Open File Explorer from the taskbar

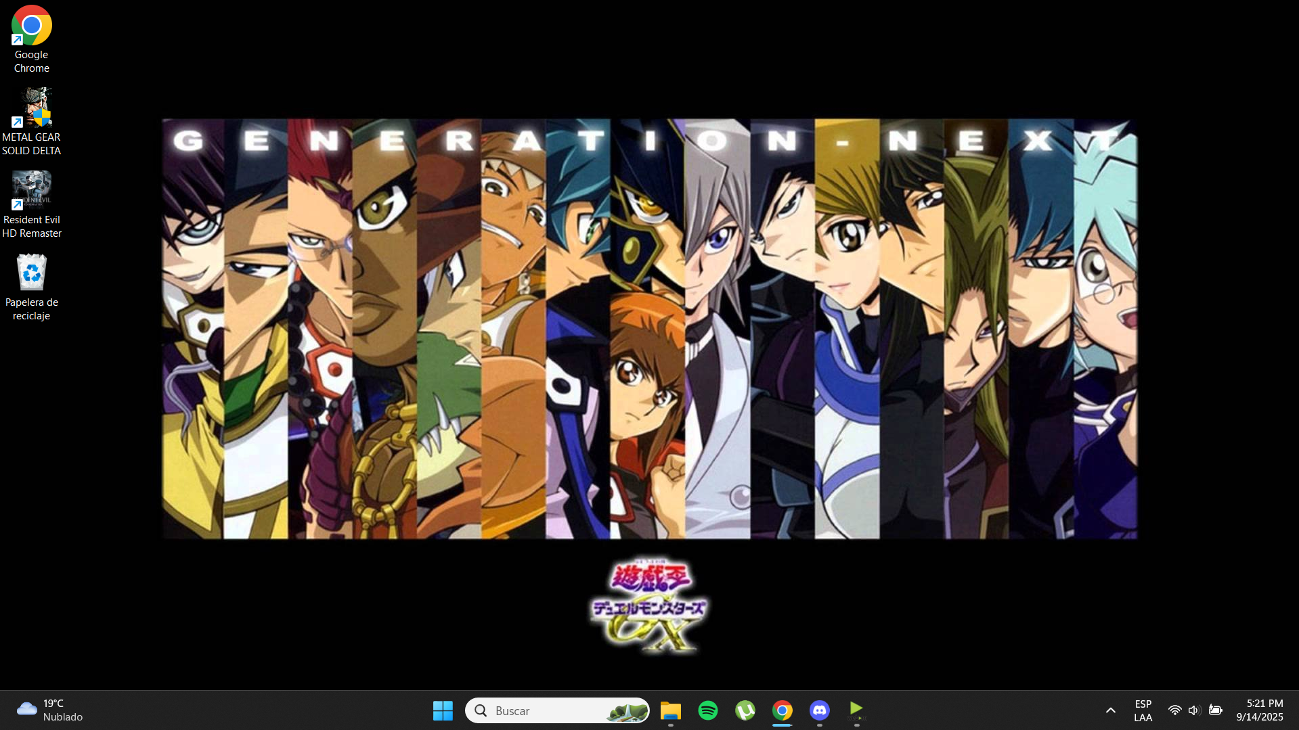[670, 710]
